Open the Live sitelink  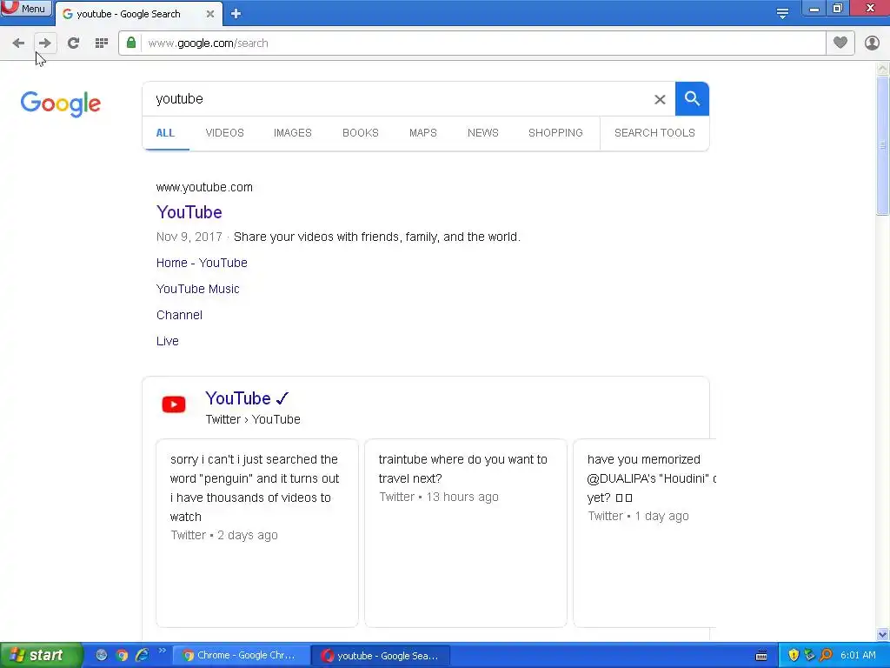tap(168, 341)
